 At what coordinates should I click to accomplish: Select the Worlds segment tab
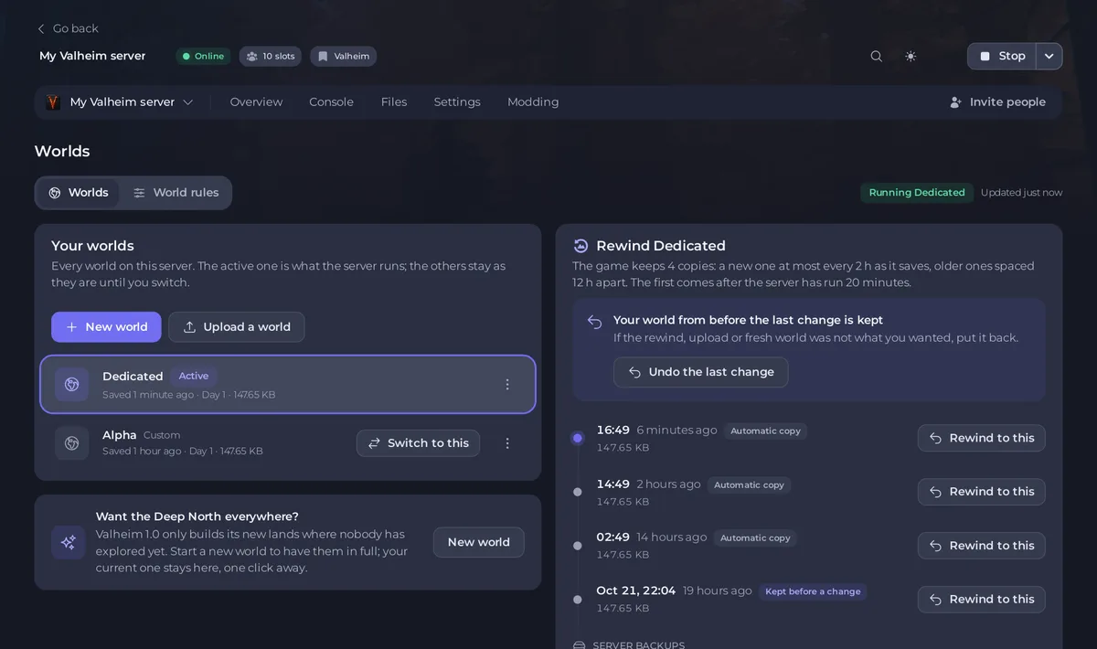[79, 193]
